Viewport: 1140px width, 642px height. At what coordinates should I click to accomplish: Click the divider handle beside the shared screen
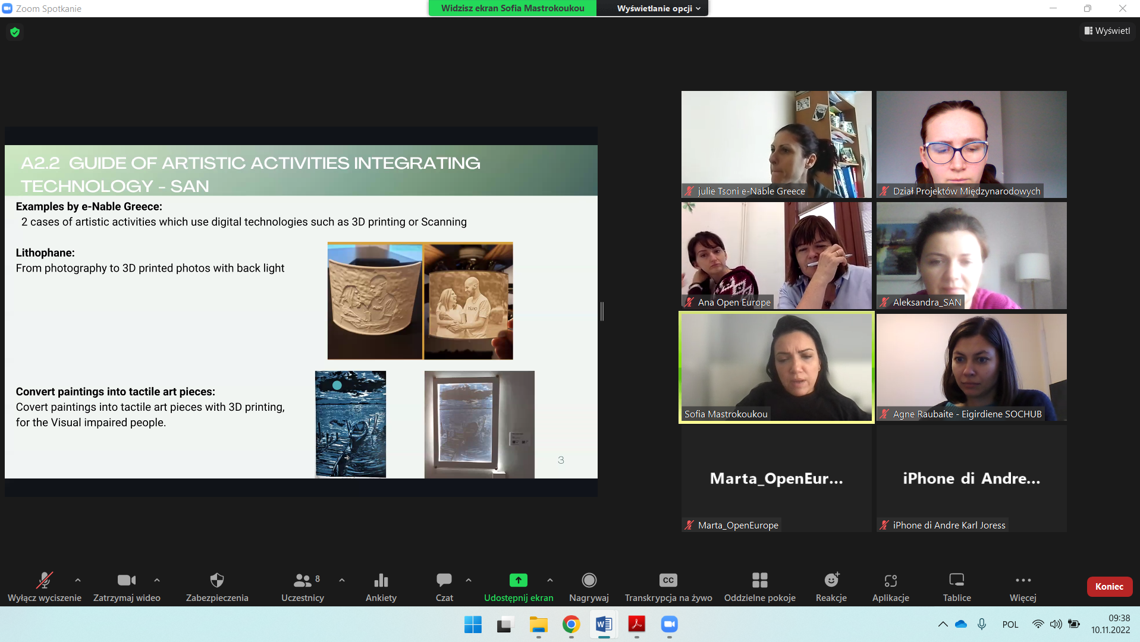[602, 311]
